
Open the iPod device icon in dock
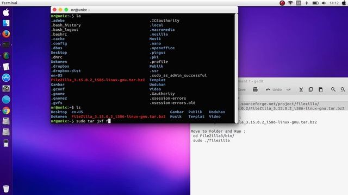tap(6, 143)
